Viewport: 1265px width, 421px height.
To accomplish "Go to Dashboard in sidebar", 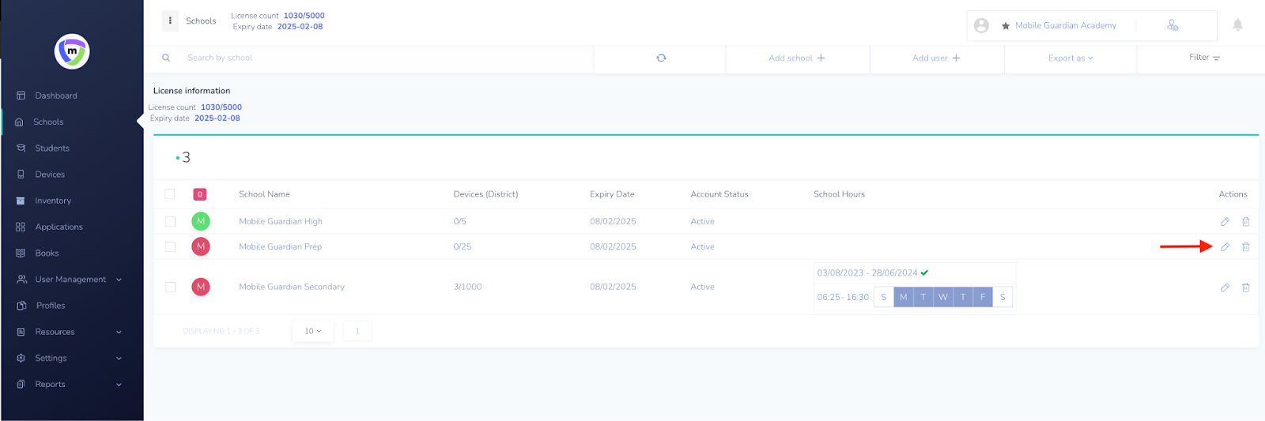I will pos(56,96).
